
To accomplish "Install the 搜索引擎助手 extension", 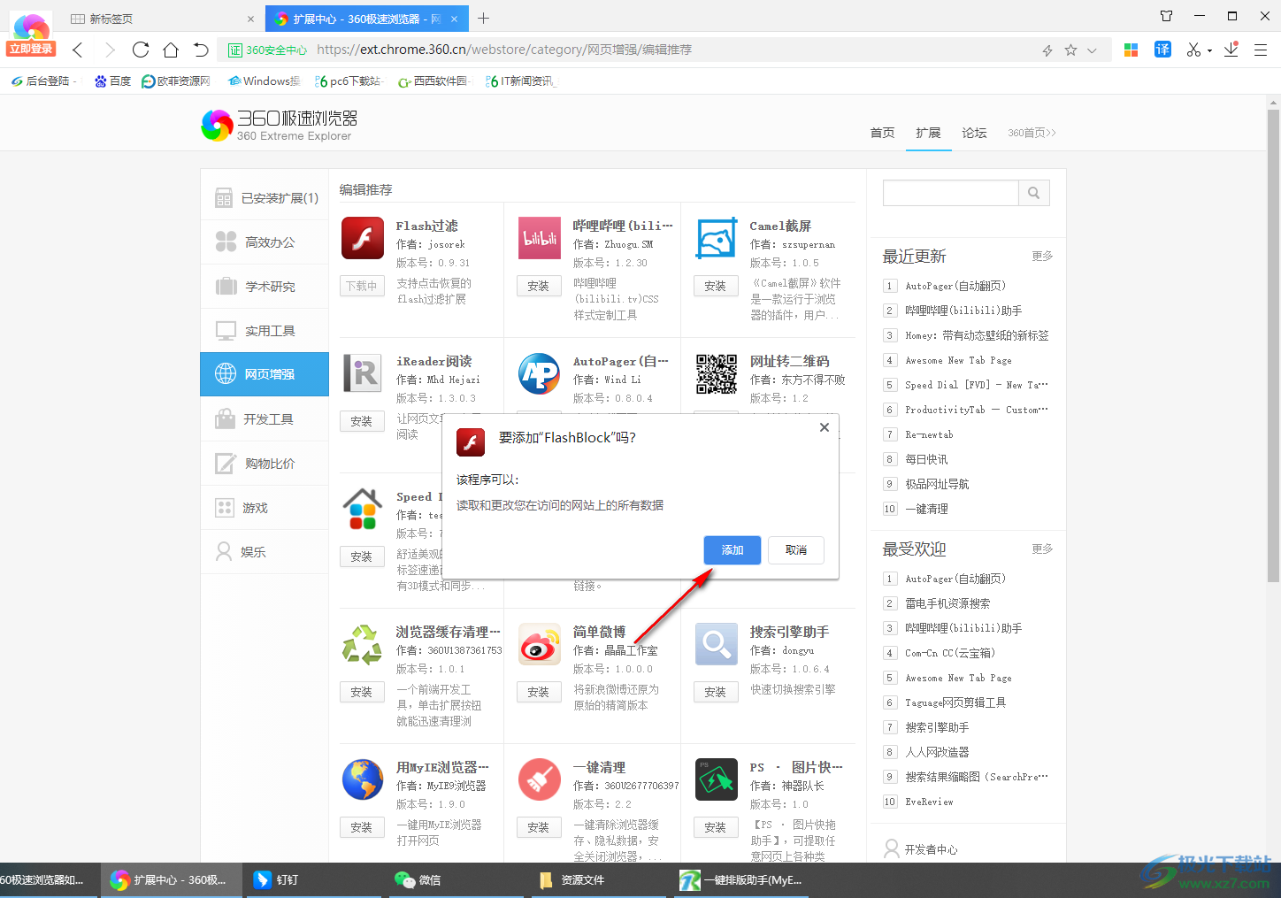I will coord(716,693).
